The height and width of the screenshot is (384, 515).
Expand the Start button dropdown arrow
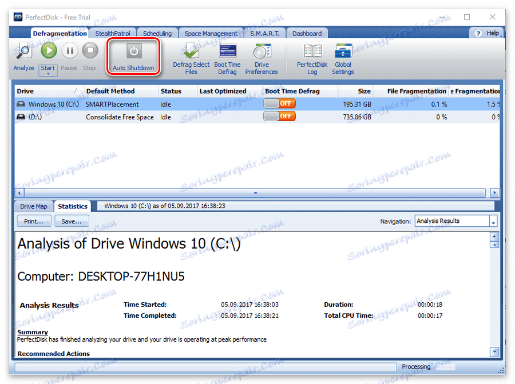(48, 74)
